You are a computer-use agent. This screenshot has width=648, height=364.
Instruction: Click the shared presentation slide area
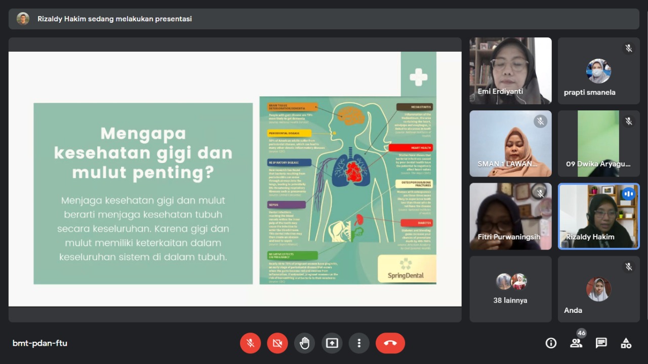click(235, 179)
